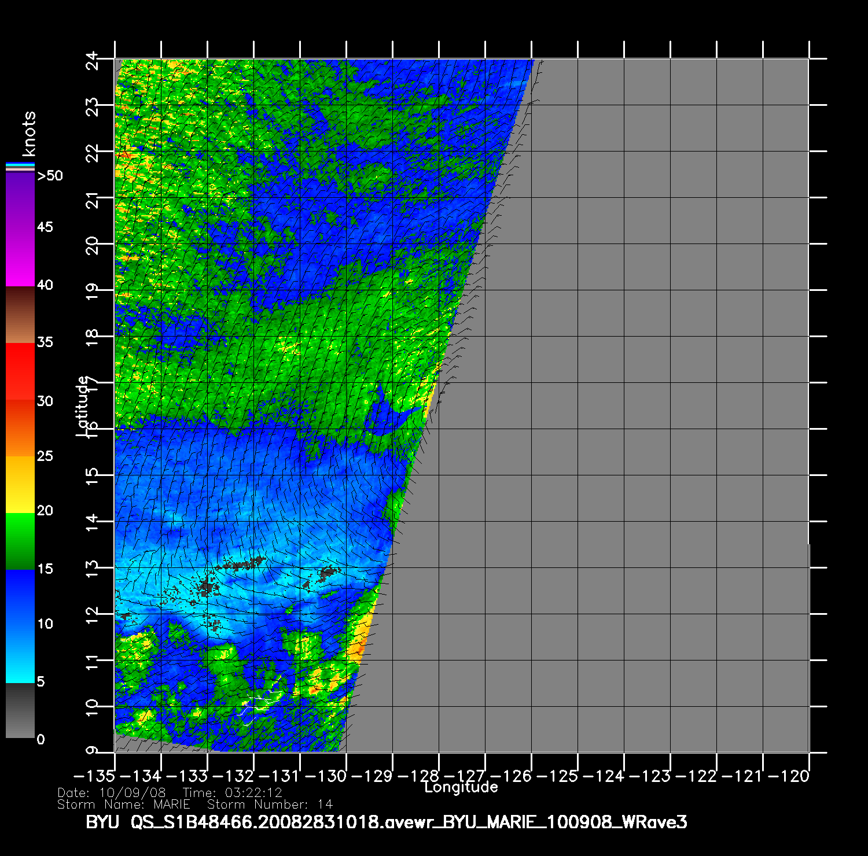Click the "Latitude" axis title
The image size is (868, 856).
point(83,405)
